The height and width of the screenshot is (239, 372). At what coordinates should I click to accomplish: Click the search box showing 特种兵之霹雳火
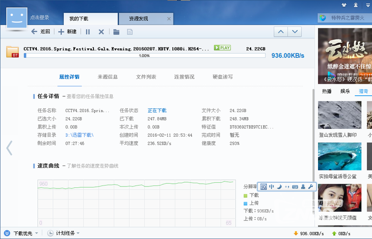pos(345,18)
